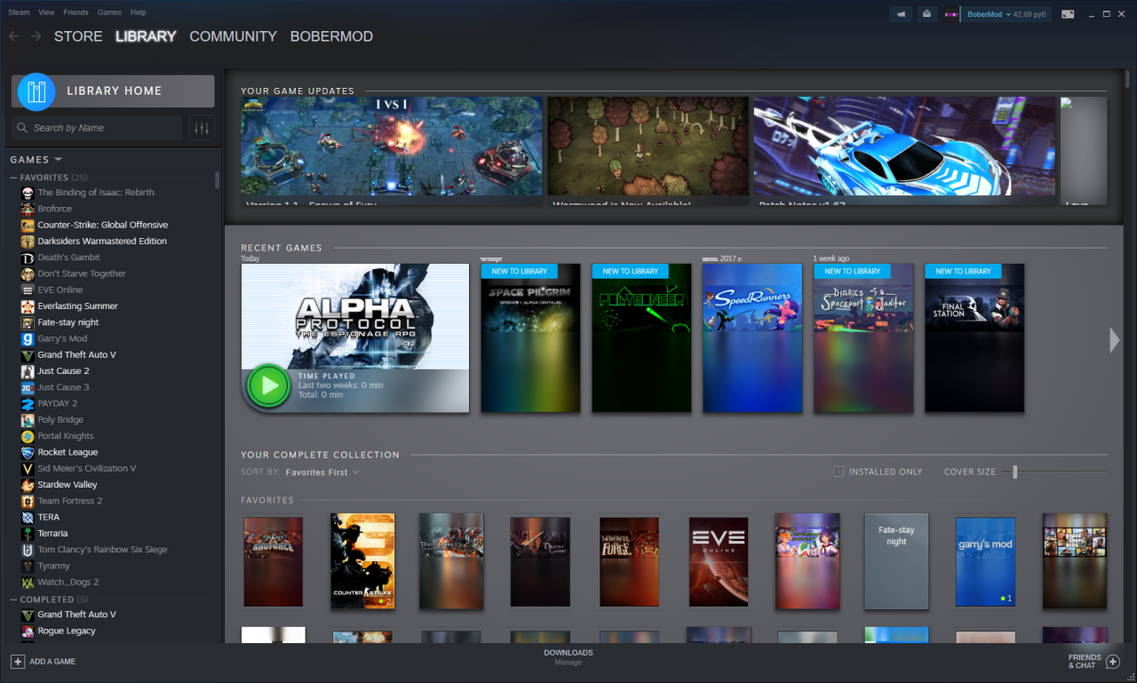Switch to the COMMUNITY tab
Viewport: 1137px width, 683px height.
pyautogui.click(x=233, y=36)
